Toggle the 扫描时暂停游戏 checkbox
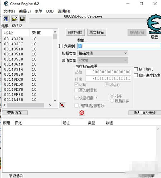Screen dimensions: 161x178 pyautogui.click(x=77, y=106)
